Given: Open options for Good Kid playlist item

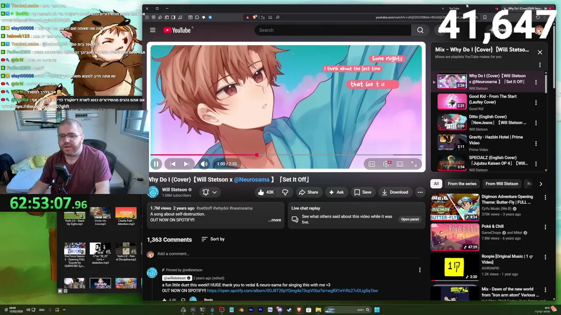Looking at the screenshot, I should (536, 102).
